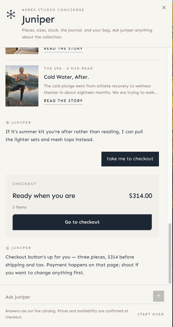Screen dimensions: 173x327
Task: Click the cropped article thumbnail at the top
Action: (22, 51)
